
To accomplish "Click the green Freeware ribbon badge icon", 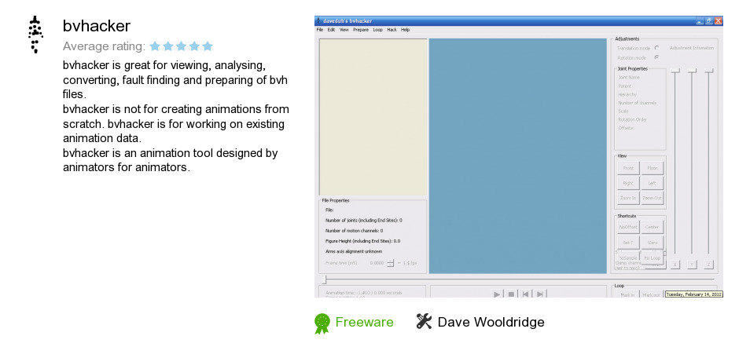I will tap(322, 323).
